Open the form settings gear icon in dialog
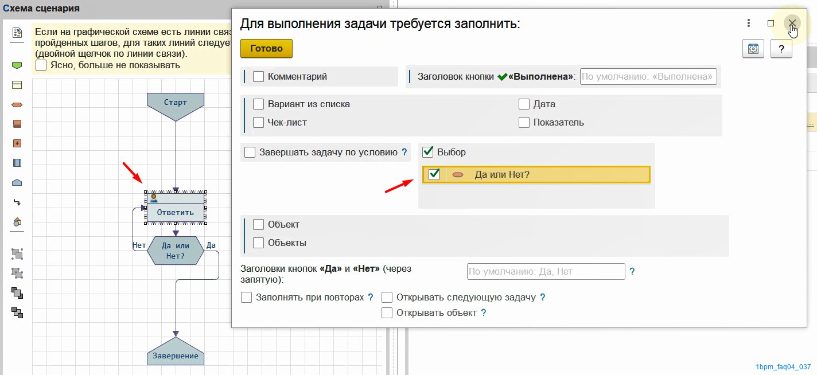The width and height of the screenshot is (817, 375). 753,49
